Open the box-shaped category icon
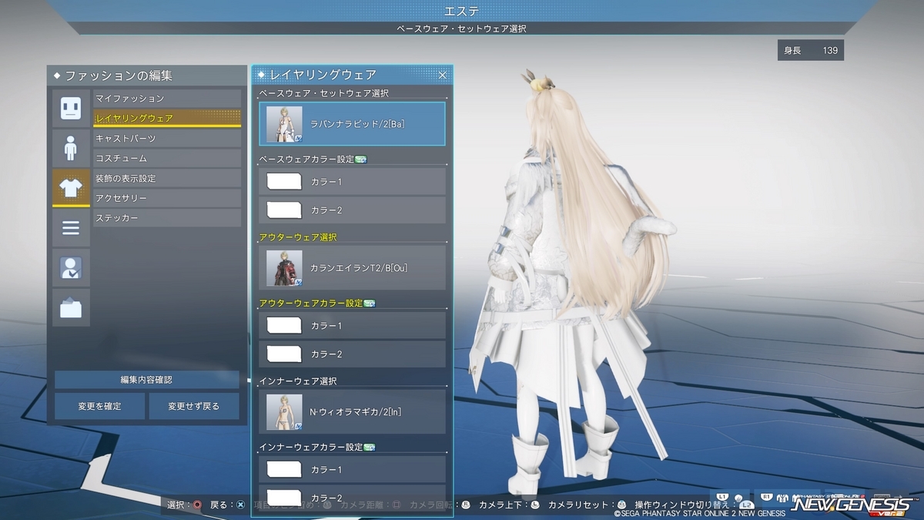This screenshot has height=520, width=924. coord(71,308)
